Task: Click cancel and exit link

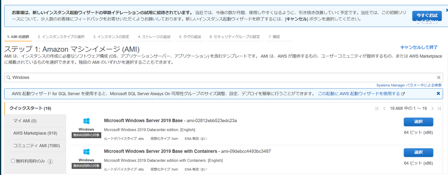Action: tap(419, 47)
